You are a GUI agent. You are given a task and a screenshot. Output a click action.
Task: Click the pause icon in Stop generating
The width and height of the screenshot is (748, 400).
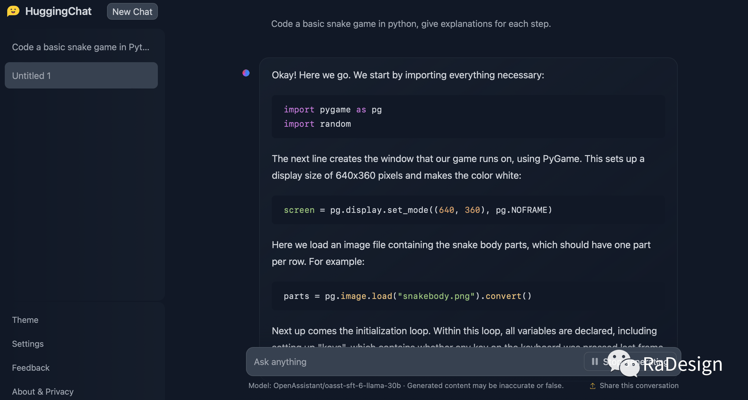[x=595, y=362]
